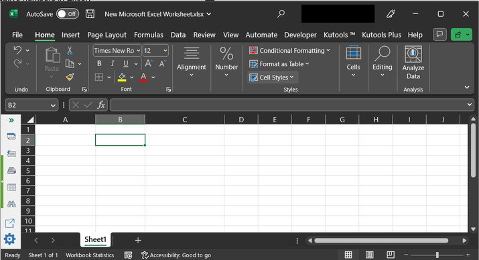Add a new sheet with plus
479x260 pixels.
coord(138,241)
